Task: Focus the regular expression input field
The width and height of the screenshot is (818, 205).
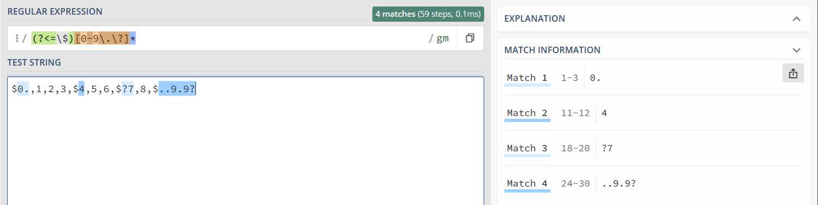Action: coord(228,39)
